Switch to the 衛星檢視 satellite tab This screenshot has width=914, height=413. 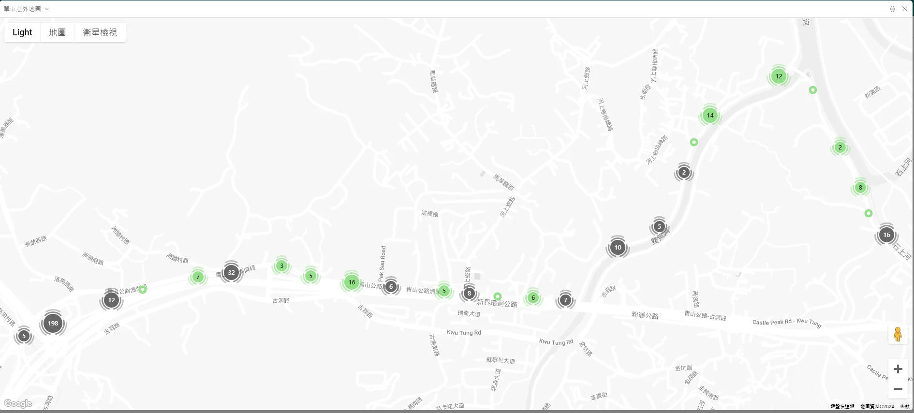100,32
